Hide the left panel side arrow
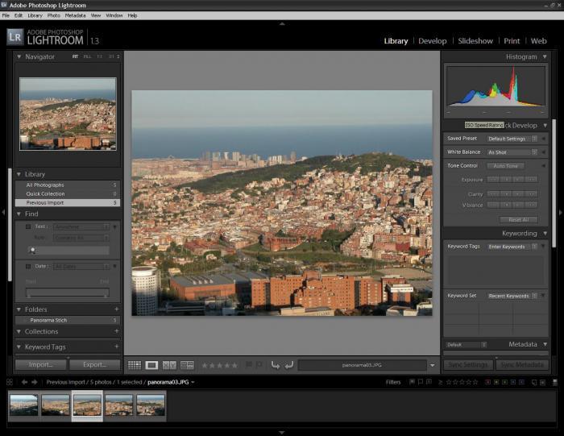 (3, 212)
